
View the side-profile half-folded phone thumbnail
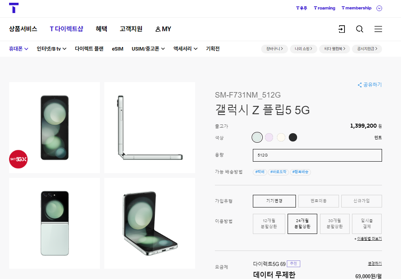point(150,128)
